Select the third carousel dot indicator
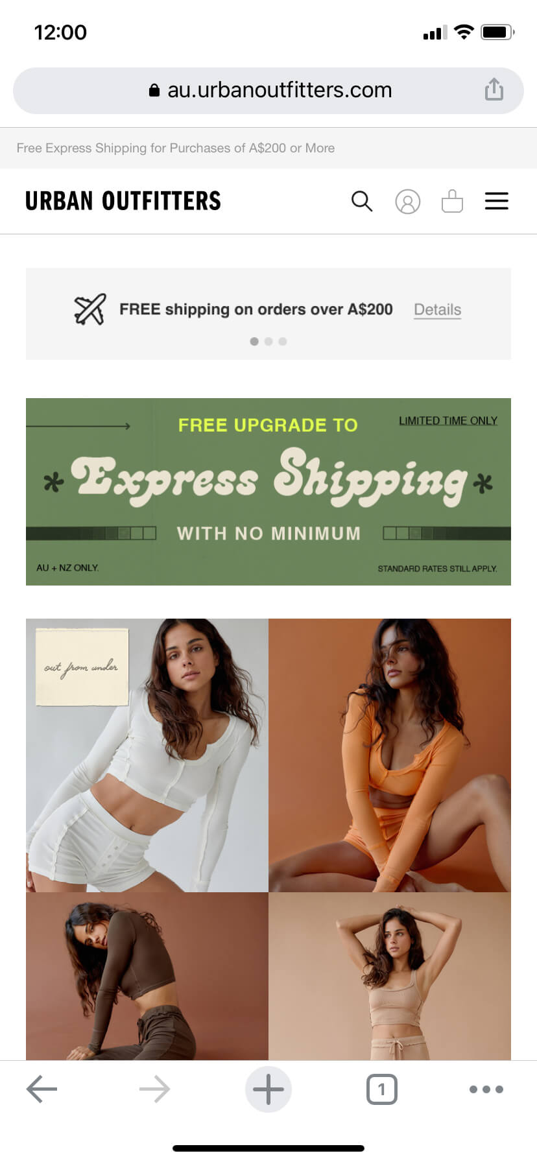537x1162 pixels. pyautogui.click(x=283, y=341)
